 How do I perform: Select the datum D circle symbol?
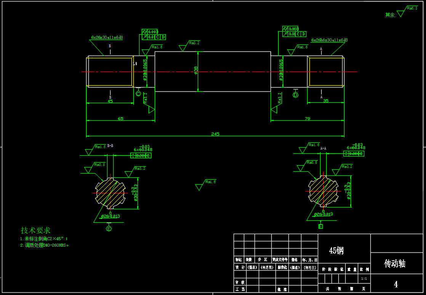click(295, 95)
